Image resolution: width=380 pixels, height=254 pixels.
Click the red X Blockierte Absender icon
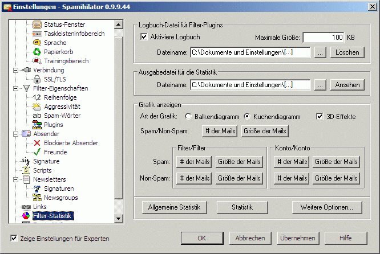37,143
